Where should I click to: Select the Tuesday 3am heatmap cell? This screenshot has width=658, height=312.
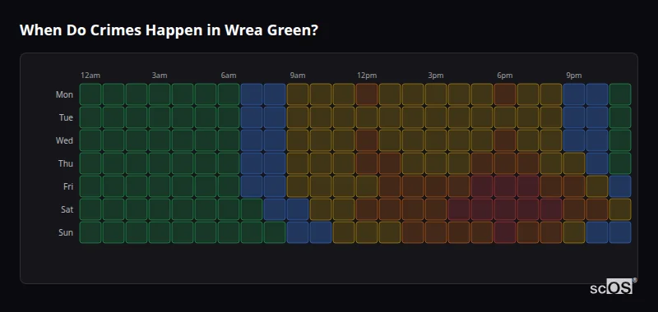pos(160,117)
